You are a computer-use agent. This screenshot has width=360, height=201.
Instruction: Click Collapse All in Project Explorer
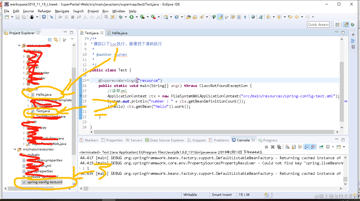(50, 40)
